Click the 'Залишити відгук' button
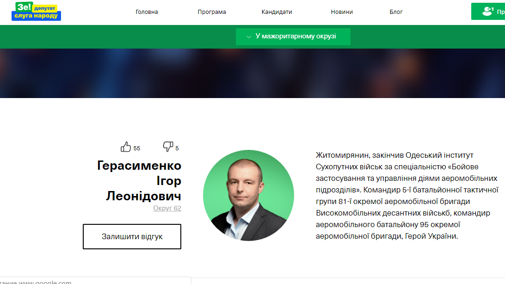Screen dimensions: 505x284 tap(132, 236)
